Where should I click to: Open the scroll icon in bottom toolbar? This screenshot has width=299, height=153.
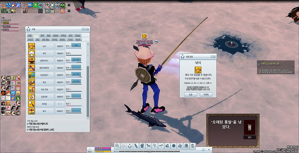(x=136, y=146)
